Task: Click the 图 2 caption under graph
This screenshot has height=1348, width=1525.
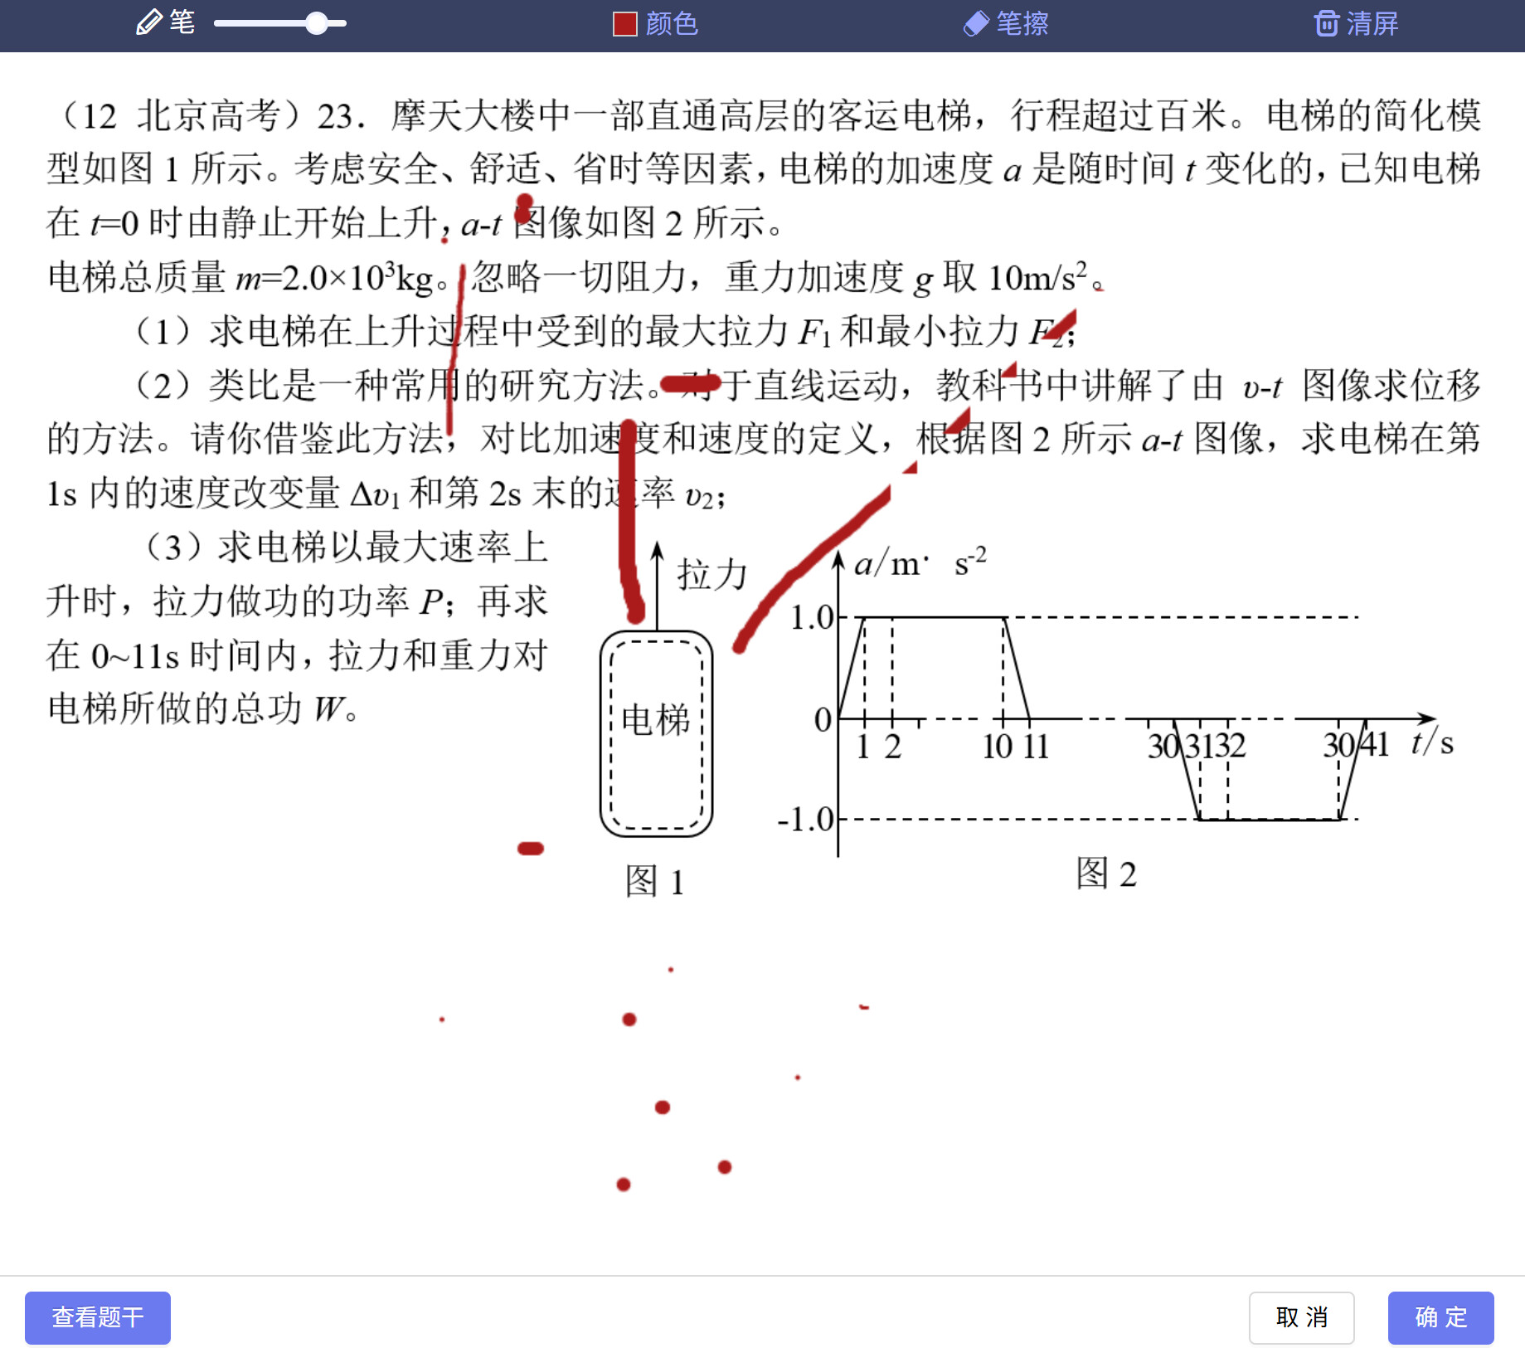Action: (1105, 874)
